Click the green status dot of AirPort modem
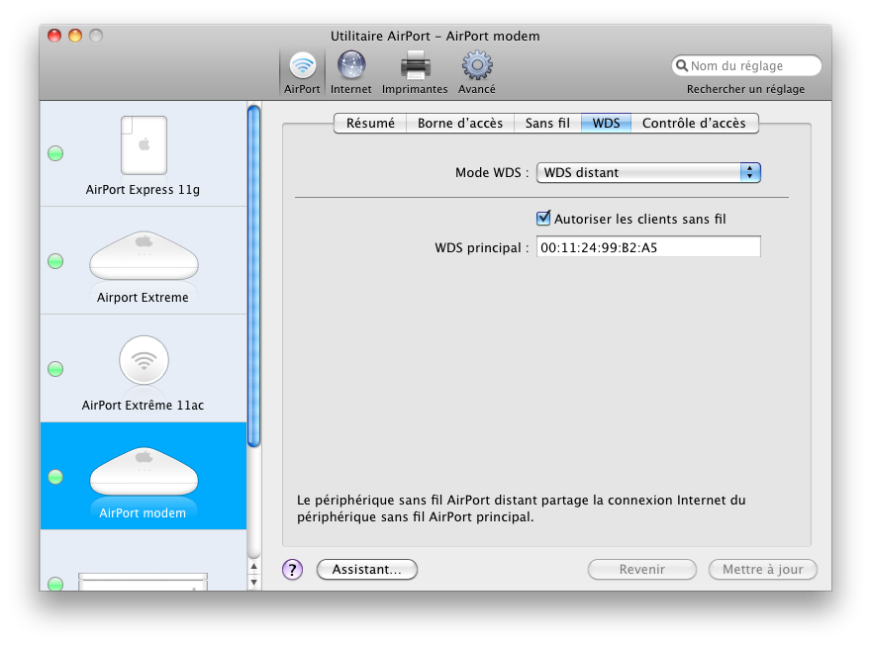 click(55, 476)
